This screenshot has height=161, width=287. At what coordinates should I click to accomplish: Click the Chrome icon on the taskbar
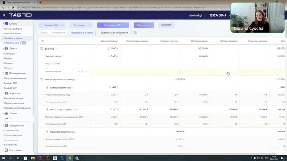click(70, 158)
